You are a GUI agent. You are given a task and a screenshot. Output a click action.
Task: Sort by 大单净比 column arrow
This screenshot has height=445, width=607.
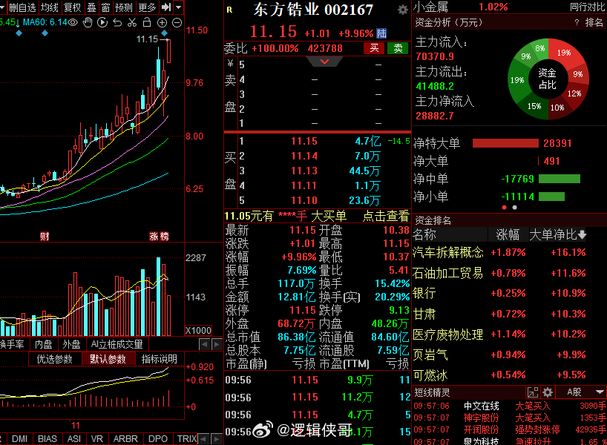click(x=582, y=235)
